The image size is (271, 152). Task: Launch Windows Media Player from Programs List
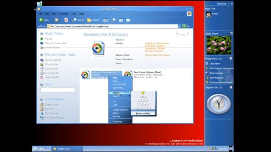pyautogui.click(x=221, y=83)
